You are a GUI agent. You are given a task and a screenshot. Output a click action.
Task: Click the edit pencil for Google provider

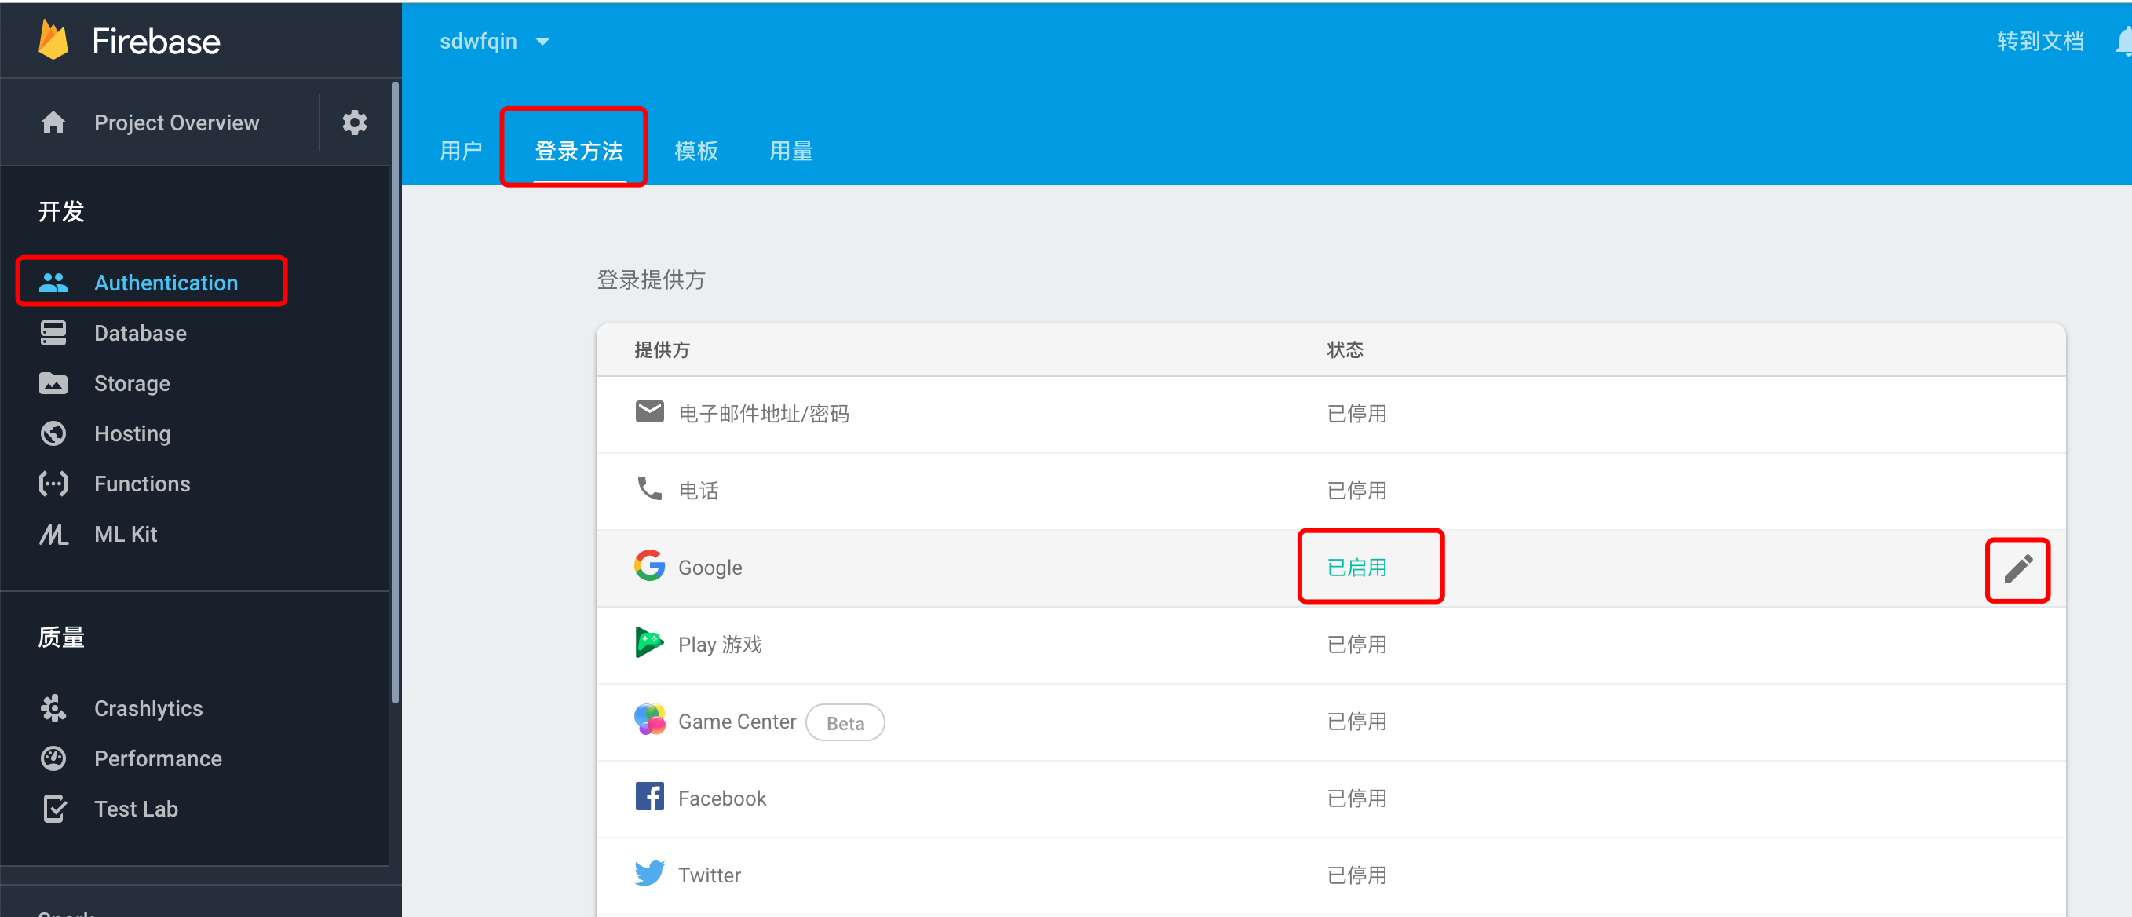pyautogui.click(x=2017, y=569)
